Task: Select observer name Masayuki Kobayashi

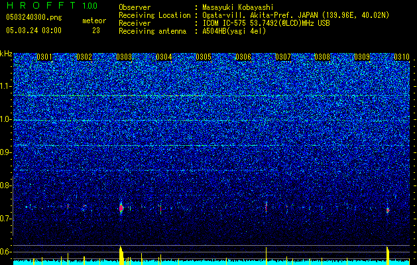Action: pos(238,7)
